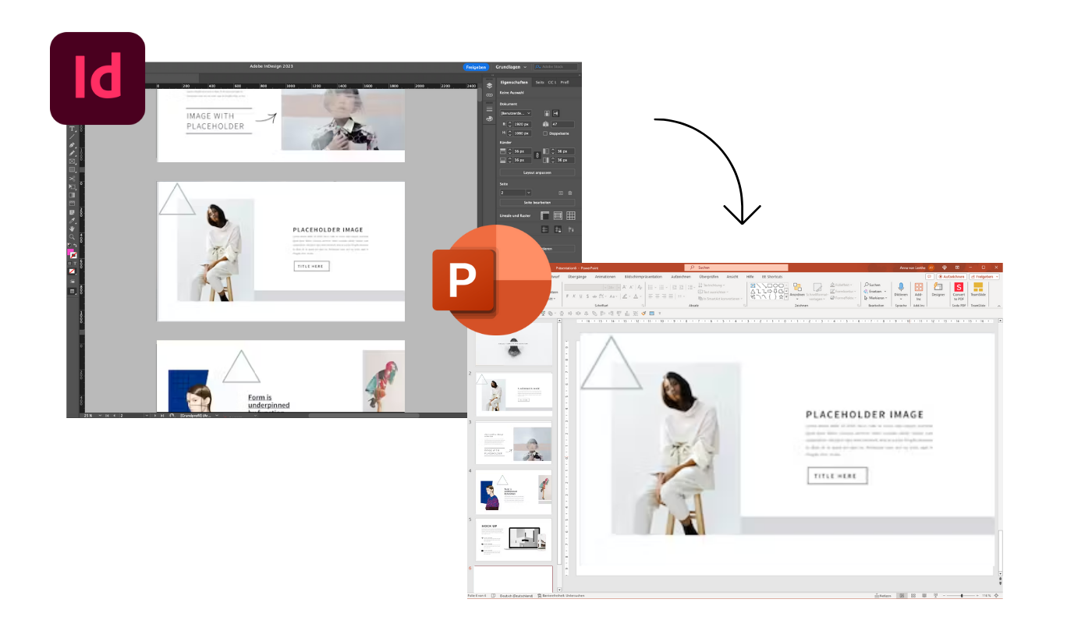The width and height of the screenshot is (1092, 624).
Task: Switch to the Eigenschaften tab
Action: (x=514, y=82)
